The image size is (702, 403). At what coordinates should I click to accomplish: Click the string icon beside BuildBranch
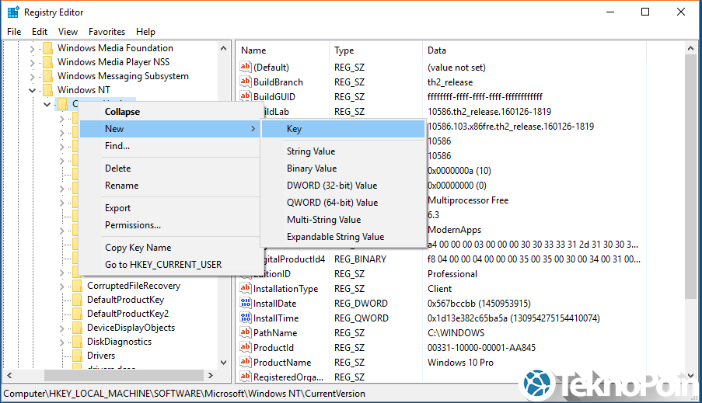coord(246,82)
